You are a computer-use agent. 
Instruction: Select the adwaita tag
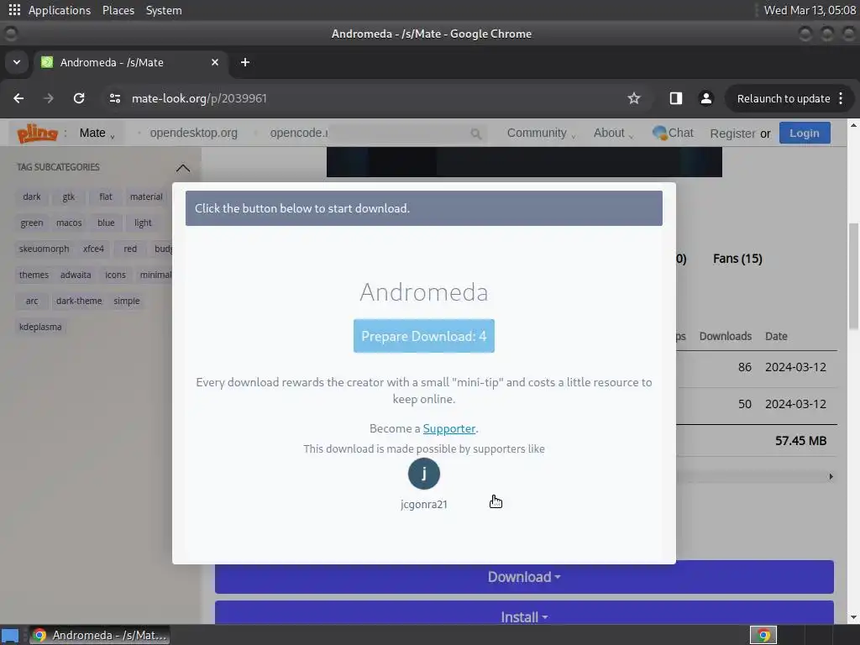point(76,275)
